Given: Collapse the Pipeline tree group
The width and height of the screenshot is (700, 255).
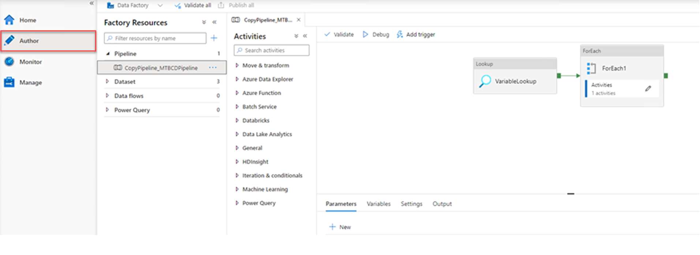Looking at the screenshot, I should (108, 53).
